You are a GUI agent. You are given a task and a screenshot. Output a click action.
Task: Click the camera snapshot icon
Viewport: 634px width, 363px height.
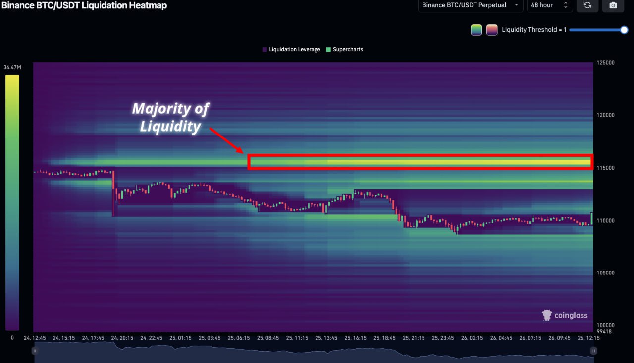(613, 5)
